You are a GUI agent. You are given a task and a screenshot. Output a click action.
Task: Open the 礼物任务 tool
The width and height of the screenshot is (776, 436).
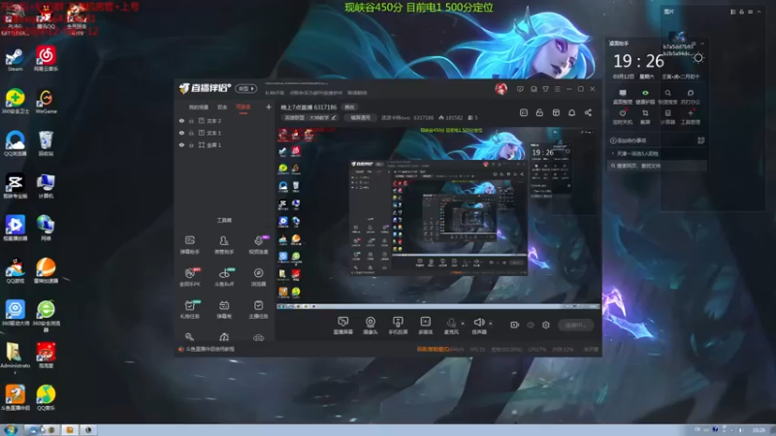[189, 309]
